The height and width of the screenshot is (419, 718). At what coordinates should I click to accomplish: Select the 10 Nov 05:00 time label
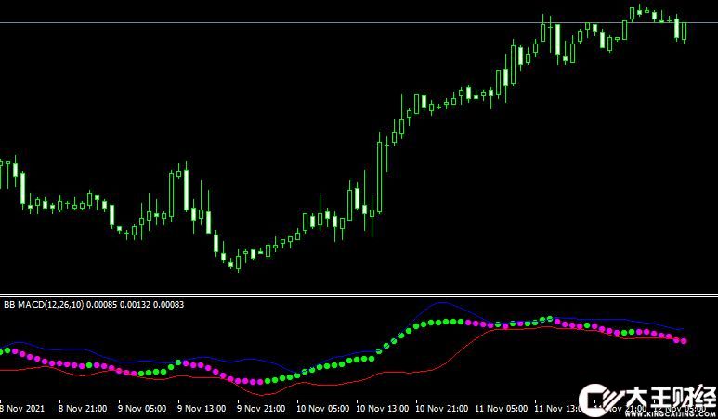pyautogui.click(x=323, y=408)
